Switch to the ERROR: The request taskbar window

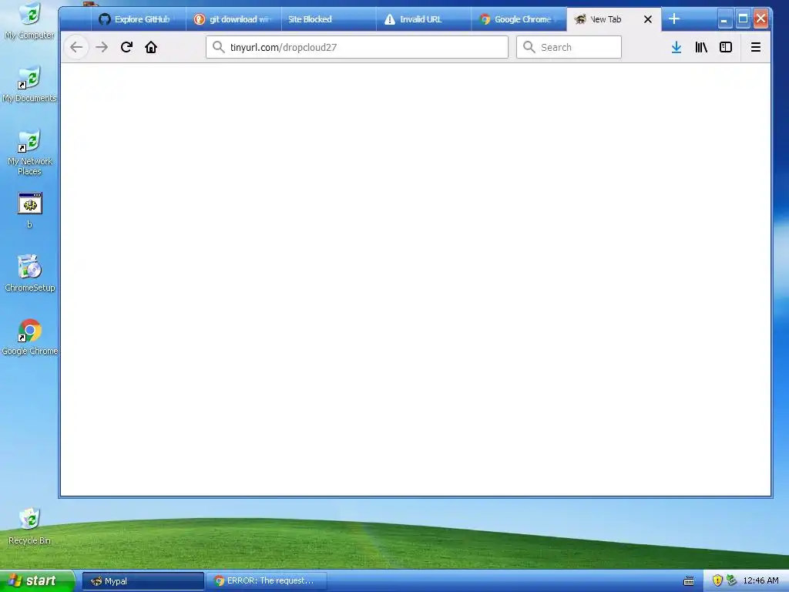click(x=267, y=581)
